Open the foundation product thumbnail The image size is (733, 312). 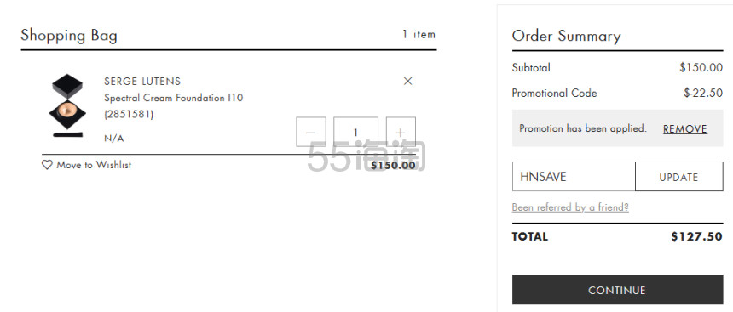[68, 106]
